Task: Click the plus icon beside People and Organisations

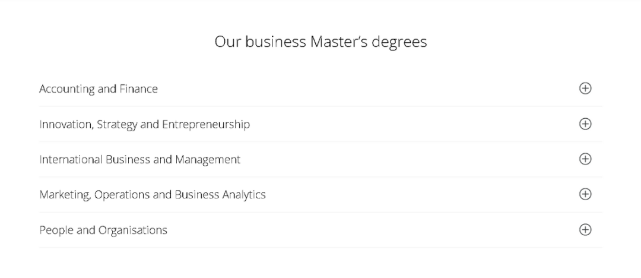Action: (x=585, y=230)
